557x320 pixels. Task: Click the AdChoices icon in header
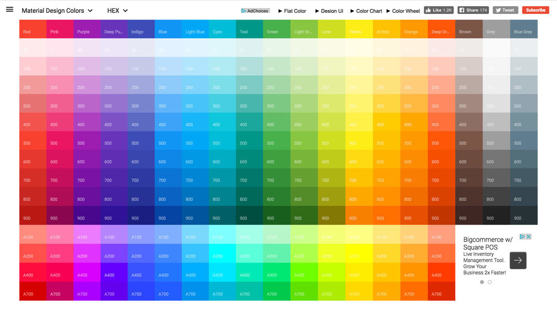(255, 11)
